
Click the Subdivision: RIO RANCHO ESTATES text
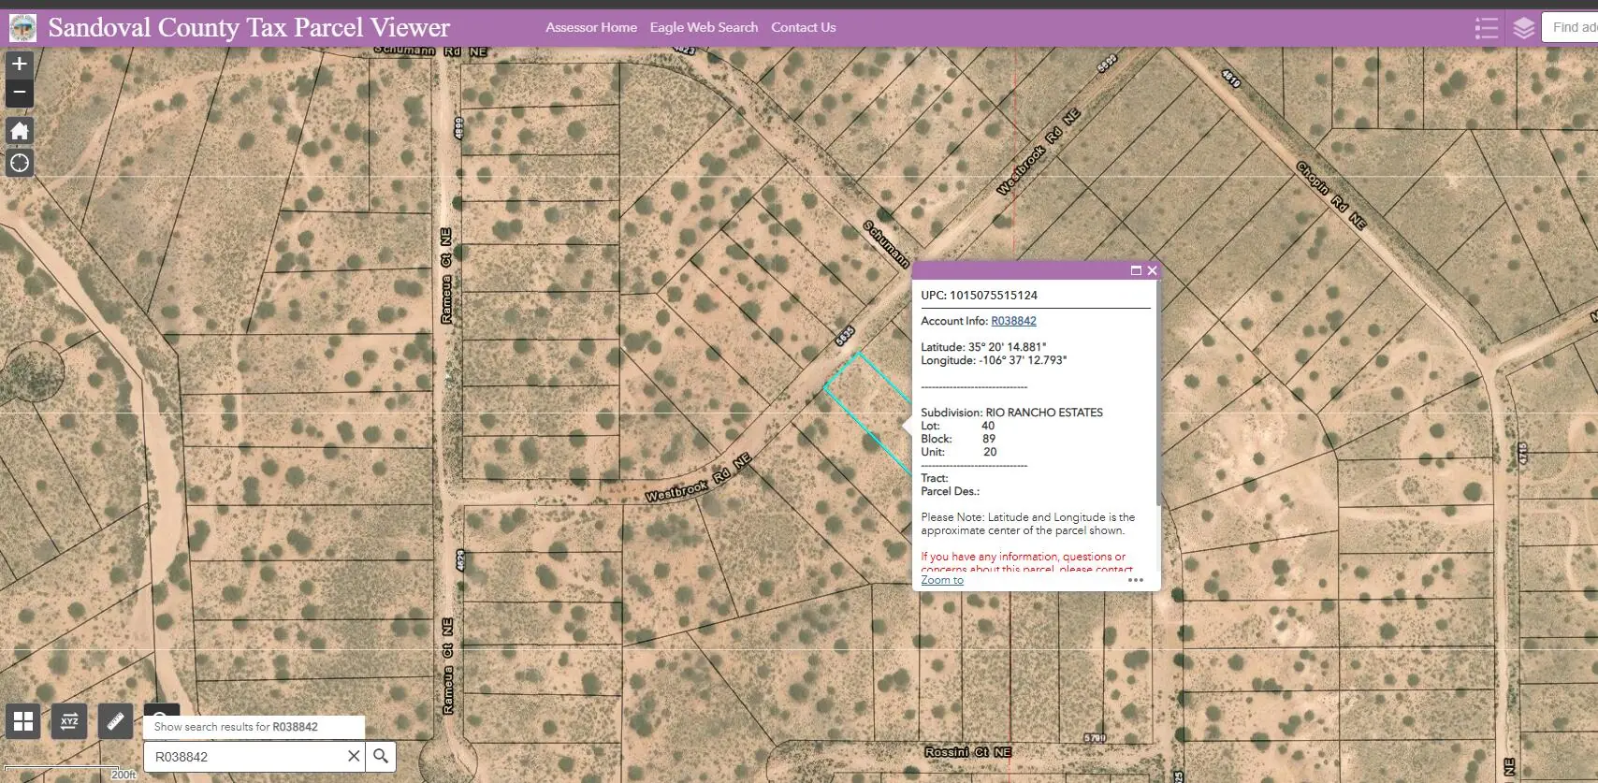click(x=1011, y=413)
